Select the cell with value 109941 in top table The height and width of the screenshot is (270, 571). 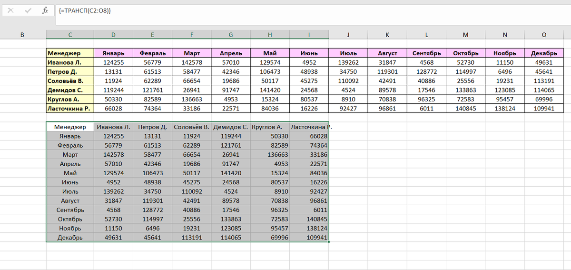[544, 108]
